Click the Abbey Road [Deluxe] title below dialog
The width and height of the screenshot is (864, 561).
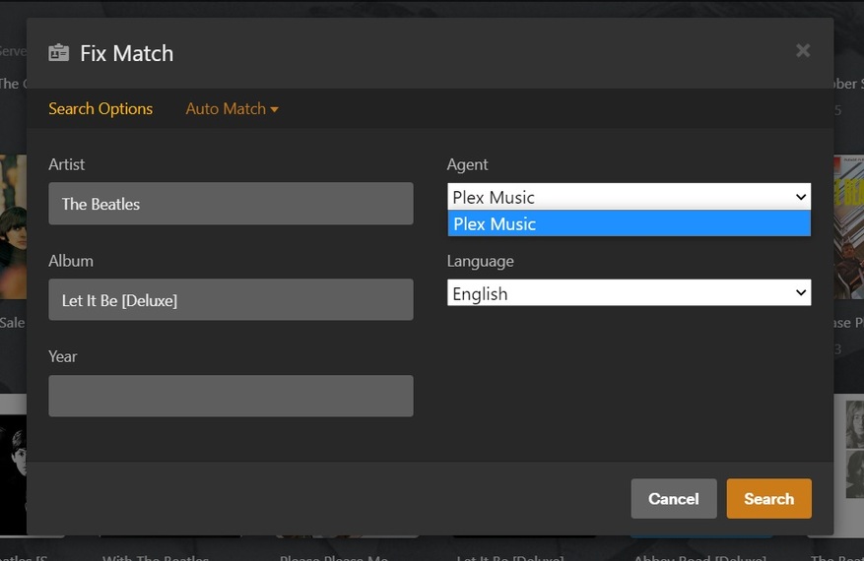[x=699, y=557]
